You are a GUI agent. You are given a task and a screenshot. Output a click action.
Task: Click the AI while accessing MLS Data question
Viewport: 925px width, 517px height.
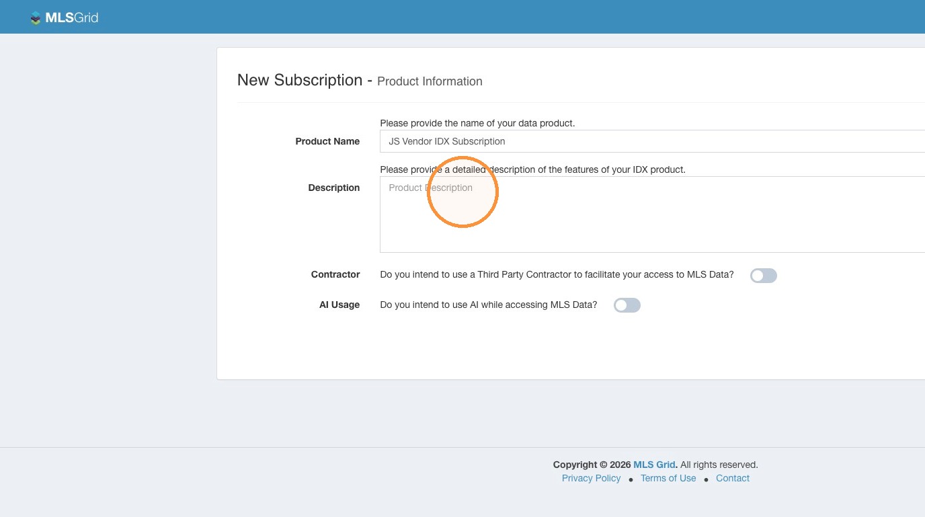[x=489, y=305]
